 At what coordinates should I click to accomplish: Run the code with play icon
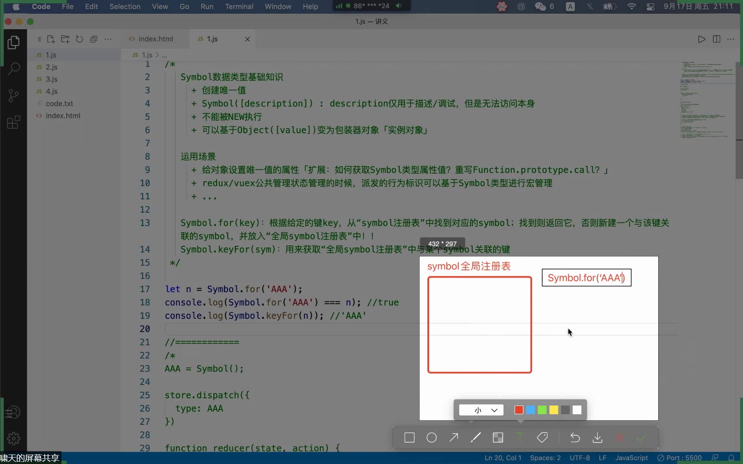[x=702, y=39]
